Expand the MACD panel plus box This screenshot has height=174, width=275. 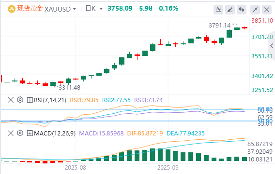[30, 134]
